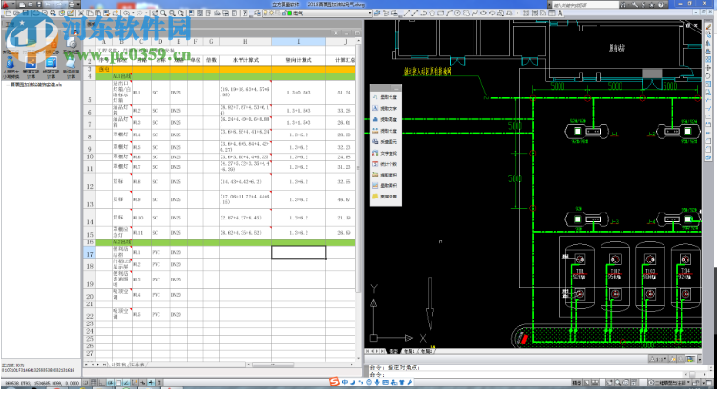The width and height of the screenshot is (717, 396).
Task: Select the 文字查找 tool in floating panel
Action: 387,151
